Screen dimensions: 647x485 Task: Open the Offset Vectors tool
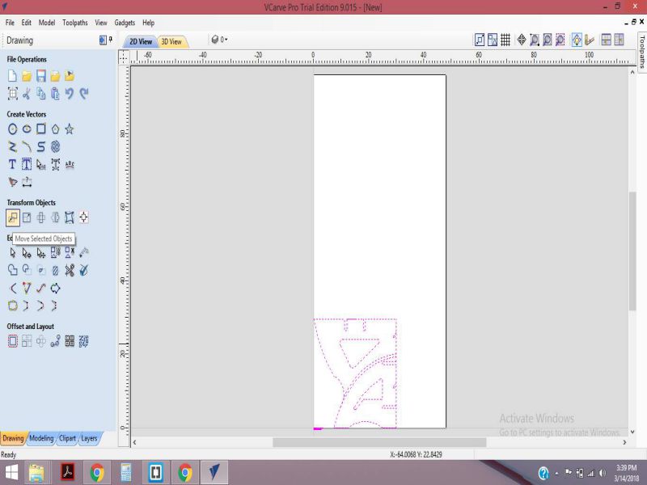[x=12, y=341]
